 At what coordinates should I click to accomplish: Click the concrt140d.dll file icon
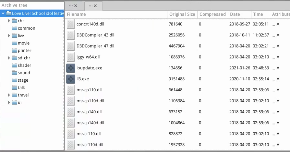click(71, 24)
